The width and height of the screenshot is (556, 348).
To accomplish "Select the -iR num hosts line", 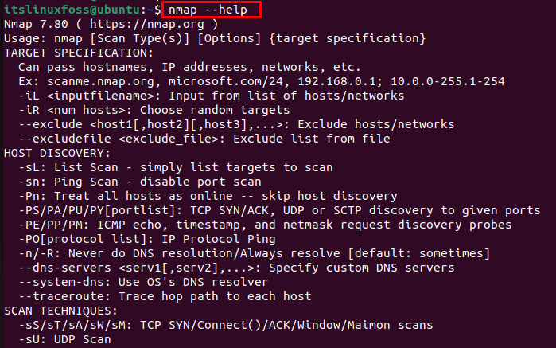I will click(x=154, y=110).
